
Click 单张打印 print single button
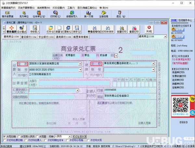point(95,29)
